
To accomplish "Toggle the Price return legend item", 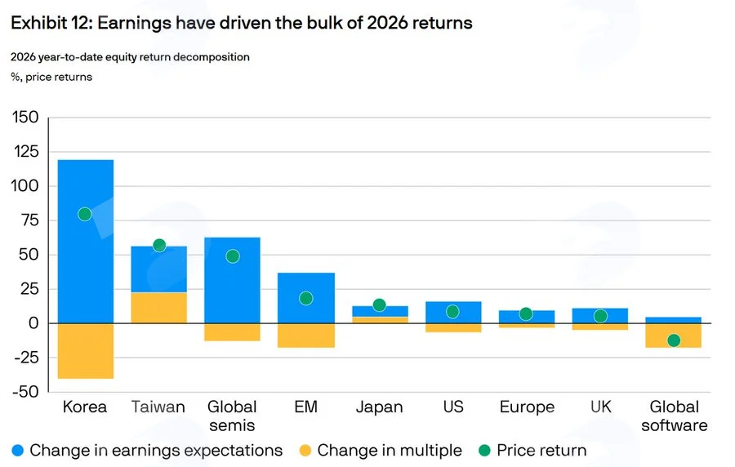I will [x=532, y=451].
